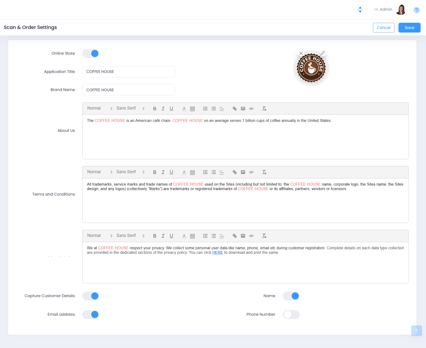This screenshot has width=426, height=348.
Task: Click into the Application Title field
Action: click(x=129, y=72)
